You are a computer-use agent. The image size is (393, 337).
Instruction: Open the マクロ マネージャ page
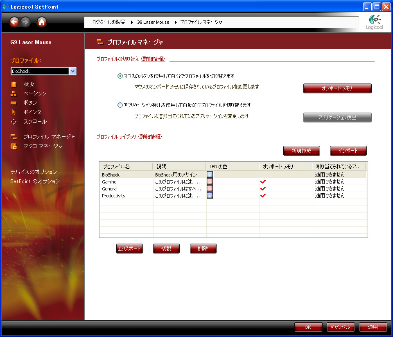click(43, 146)
